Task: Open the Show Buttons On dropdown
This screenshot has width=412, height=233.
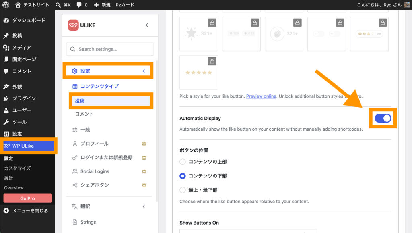Action: coord(248,231)
